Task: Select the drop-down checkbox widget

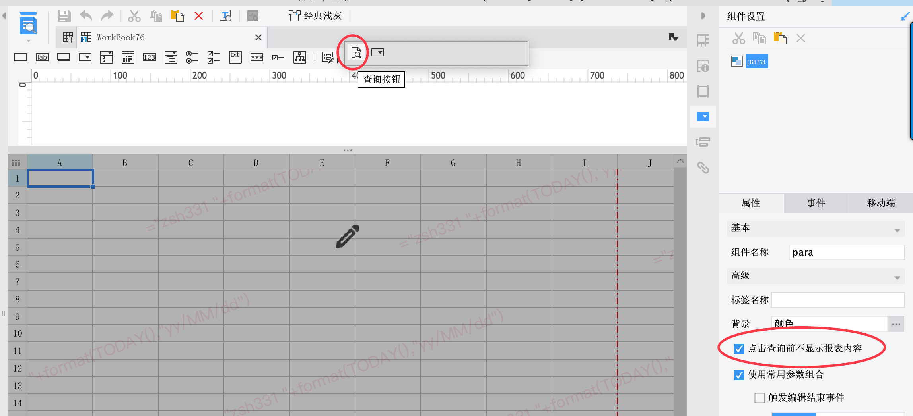Action: tap(107, 57)
